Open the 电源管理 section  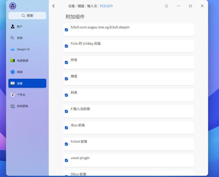point(27,61)
